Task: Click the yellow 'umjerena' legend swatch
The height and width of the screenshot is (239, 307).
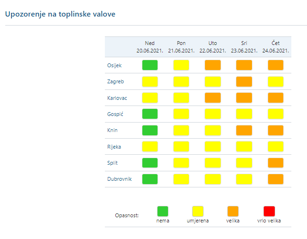Action: (x=197, y=211)
